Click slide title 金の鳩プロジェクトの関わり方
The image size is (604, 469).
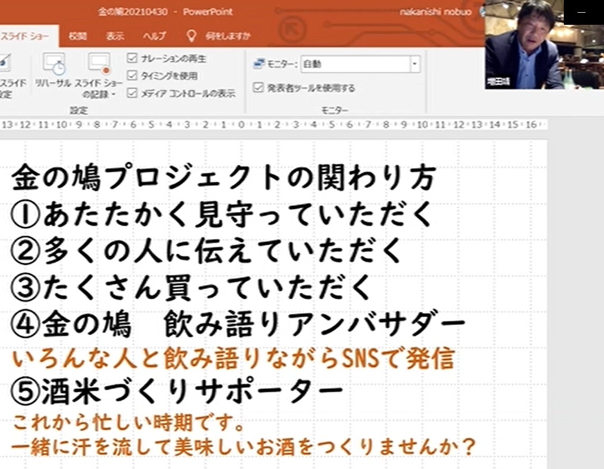click(x=223, y=178)
